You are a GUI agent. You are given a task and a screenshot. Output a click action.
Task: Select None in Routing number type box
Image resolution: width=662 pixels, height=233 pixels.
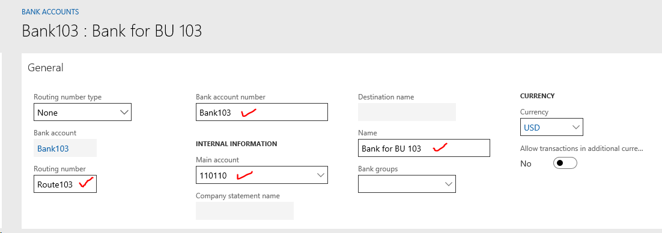[47, 113]
